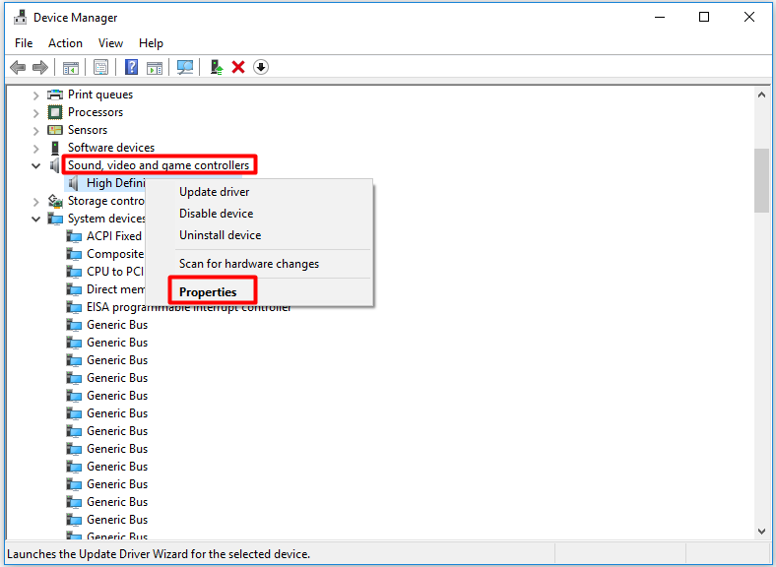Open the Help menu
The height and width of the screenshot is (567, 776).
tap(151, 43)
